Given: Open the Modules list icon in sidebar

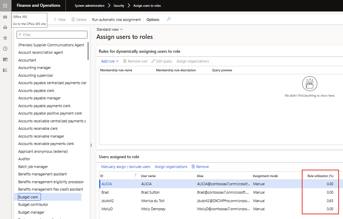Looking at the screenshot, I should coord(5,70).
